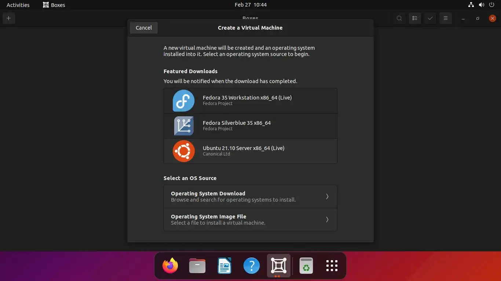
Task: Click the Boxes icon in the dock
Action: [279, 266]
